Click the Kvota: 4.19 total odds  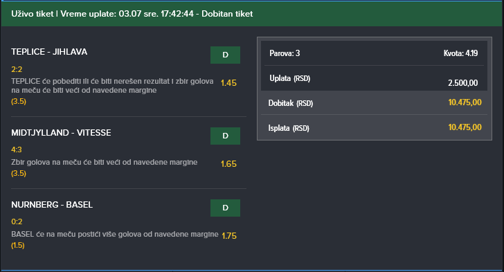coord(460,53)
